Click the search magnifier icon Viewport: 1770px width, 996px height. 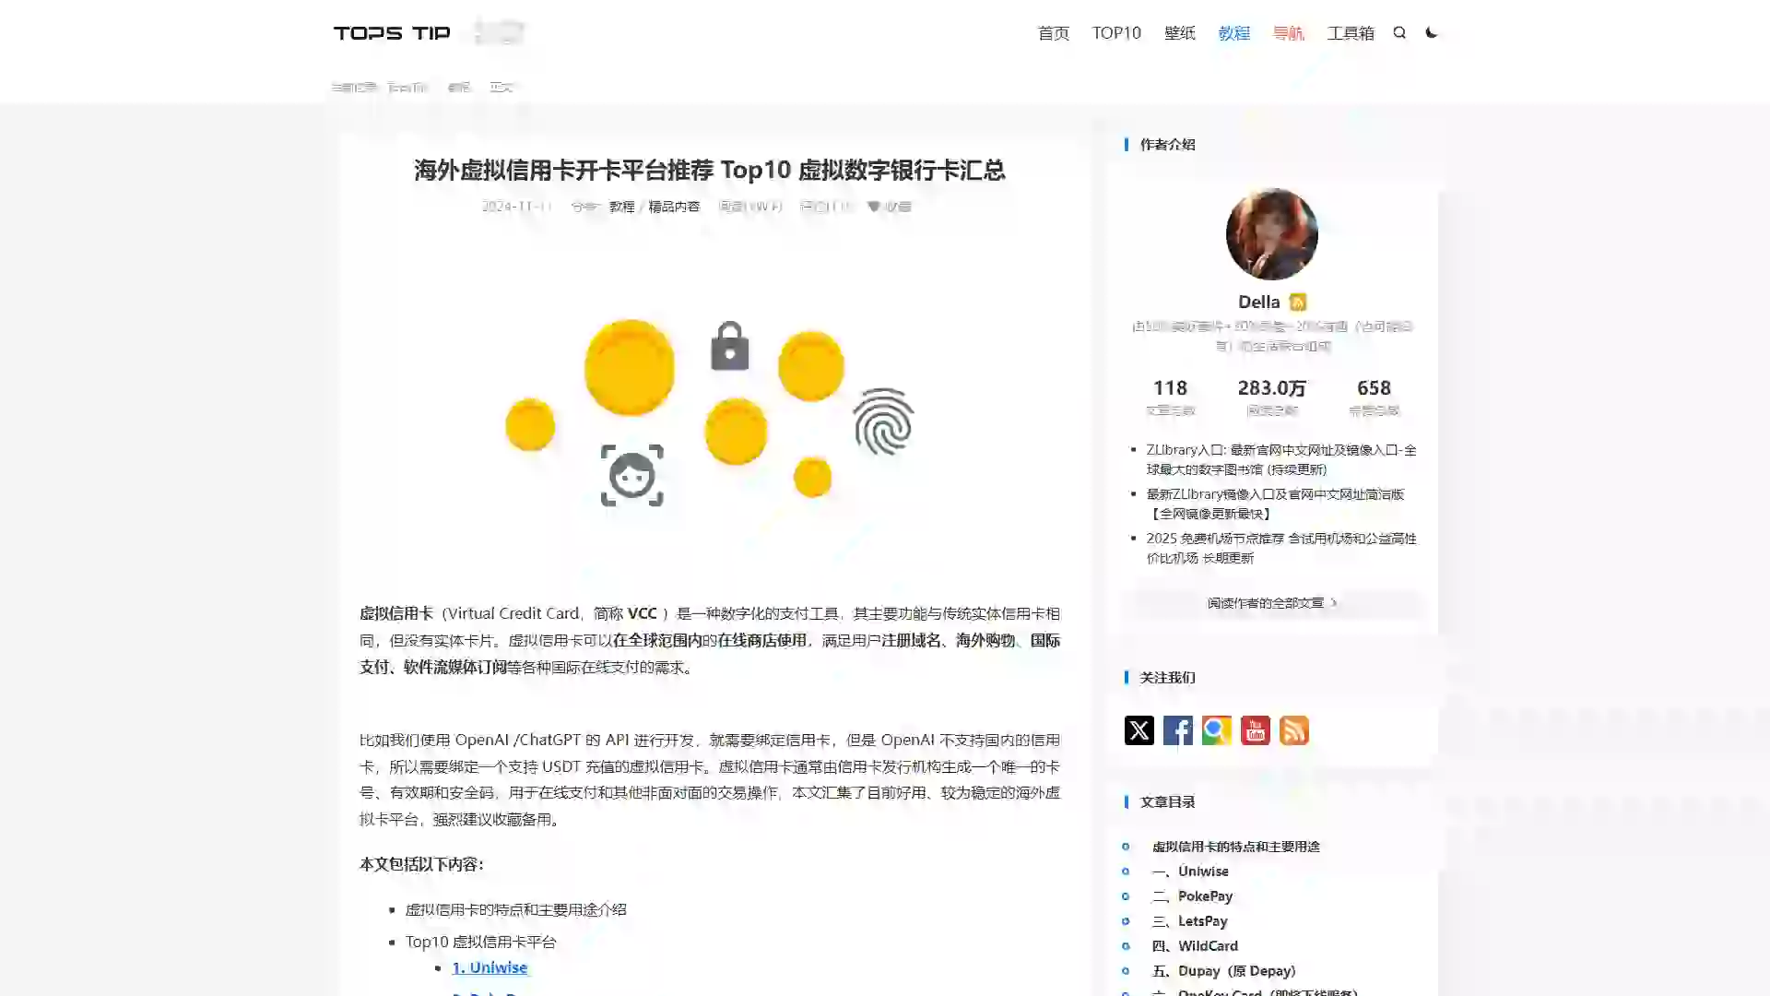point(1399,32)
